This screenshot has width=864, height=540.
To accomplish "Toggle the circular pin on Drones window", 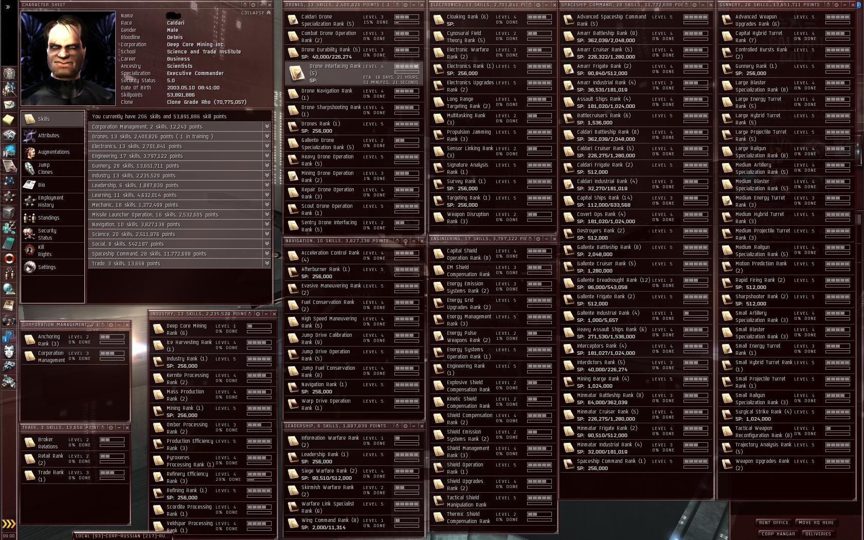I will pos(406,5).
